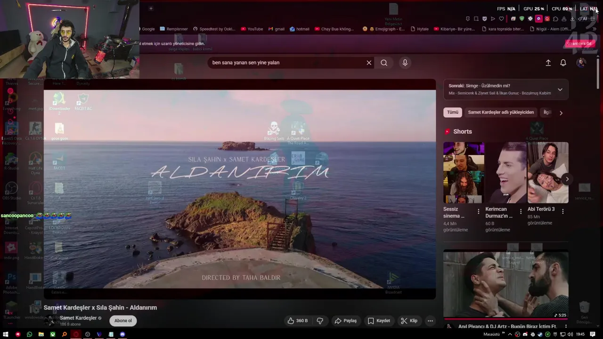This screenshot has width=603, height=339.
Task: Open the Emojigraph bookmark
Action: point(383,29)
